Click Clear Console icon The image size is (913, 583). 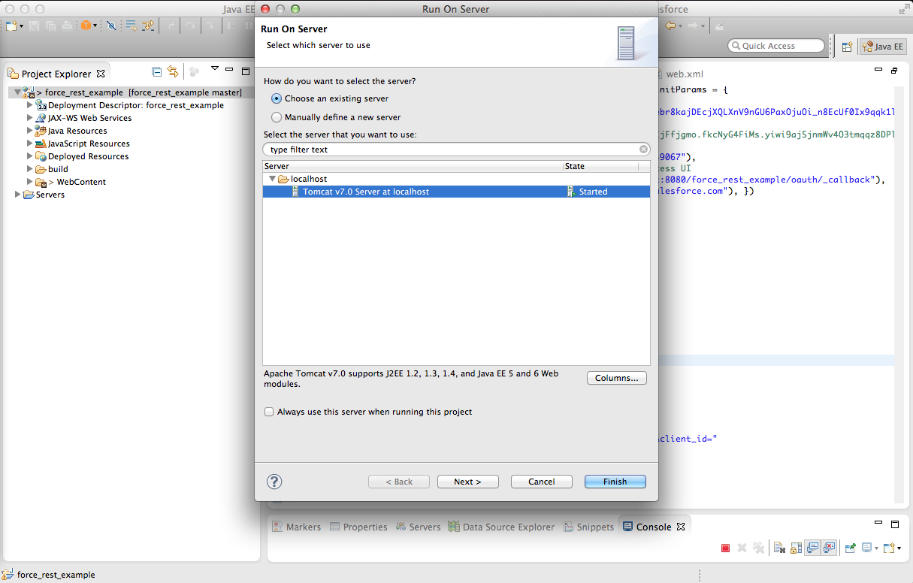click(779, 548)
